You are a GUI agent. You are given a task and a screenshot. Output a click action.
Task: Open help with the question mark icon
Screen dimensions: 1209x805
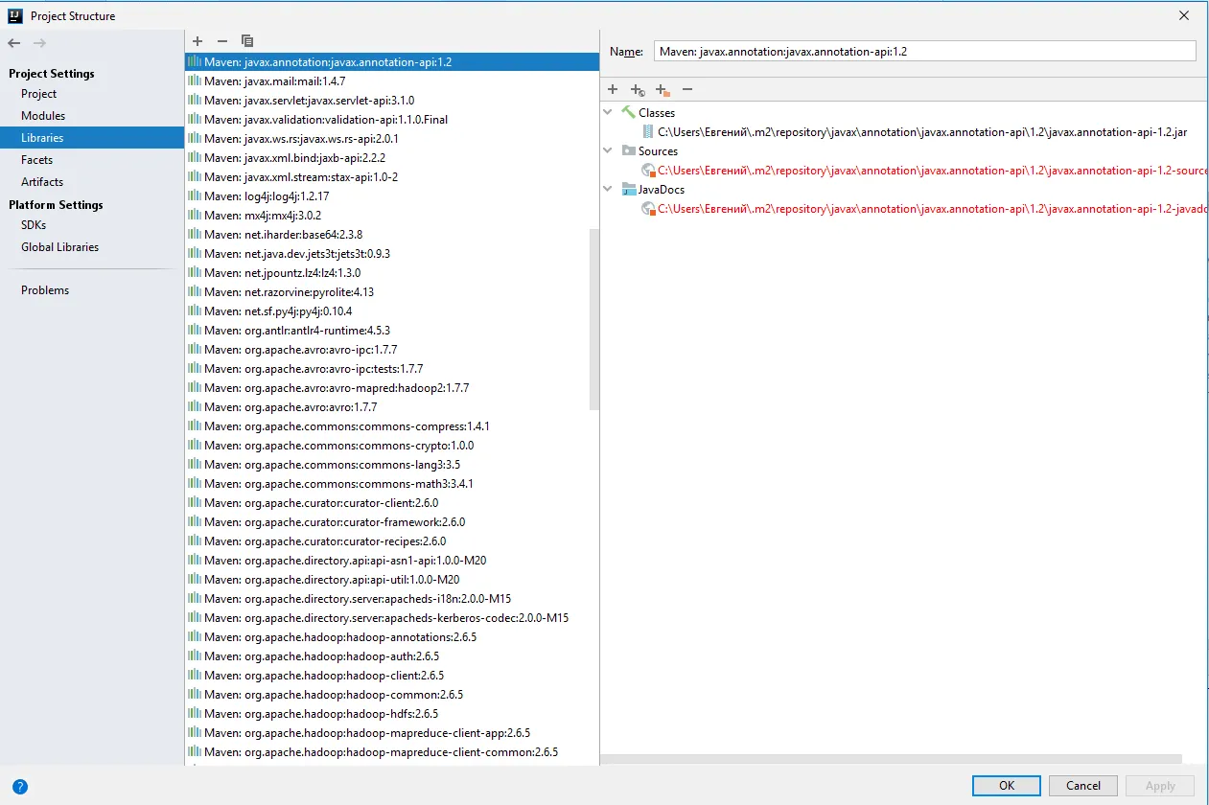pyautogui.click(x=20, y=786)
